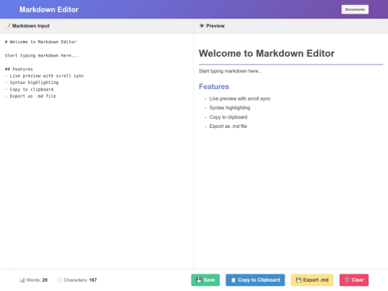388x291 pixels.
Task: Copy markdown using Copy to Clipboard button
Action: coord(255,280)
